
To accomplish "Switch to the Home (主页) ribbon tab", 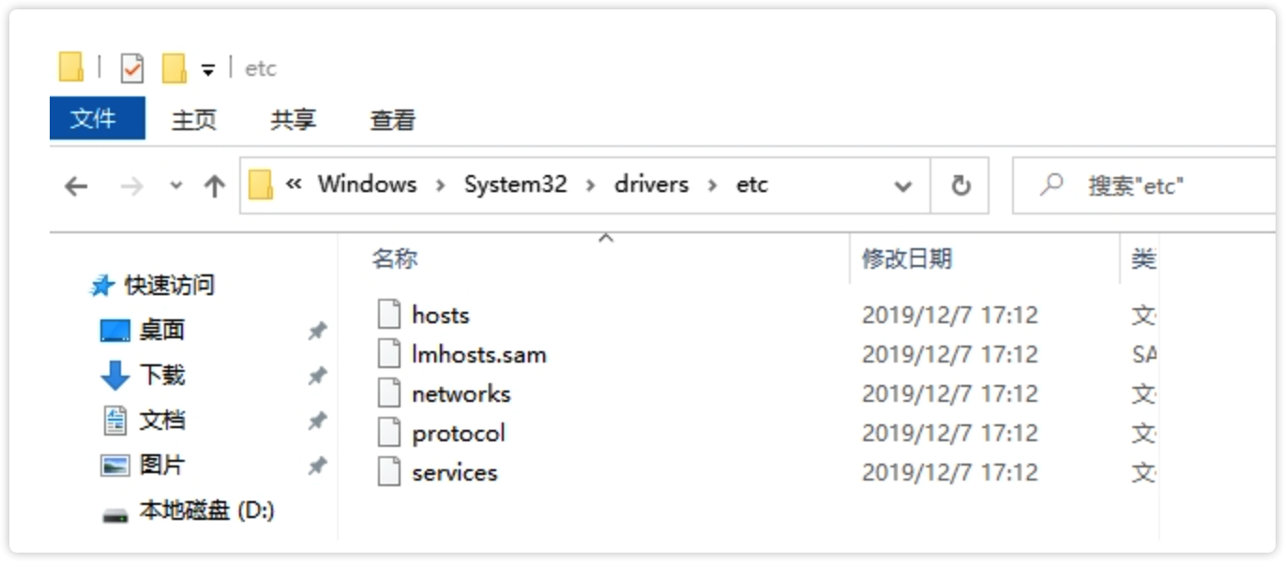I will tap(194, 120).
